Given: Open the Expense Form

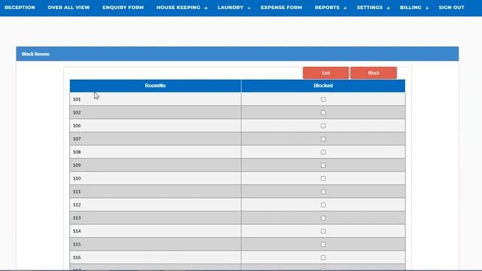Looking at the screenshot, I should pos(281,8).
